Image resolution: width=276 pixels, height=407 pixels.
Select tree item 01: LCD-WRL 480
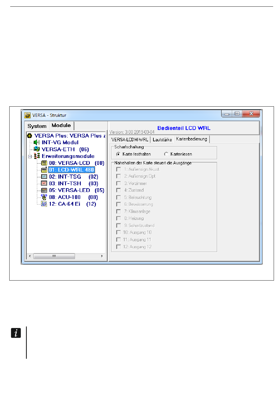click(71, 170)
